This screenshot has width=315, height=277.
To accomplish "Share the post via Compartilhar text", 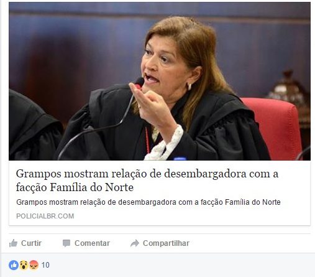I will [x=166, y=243].
